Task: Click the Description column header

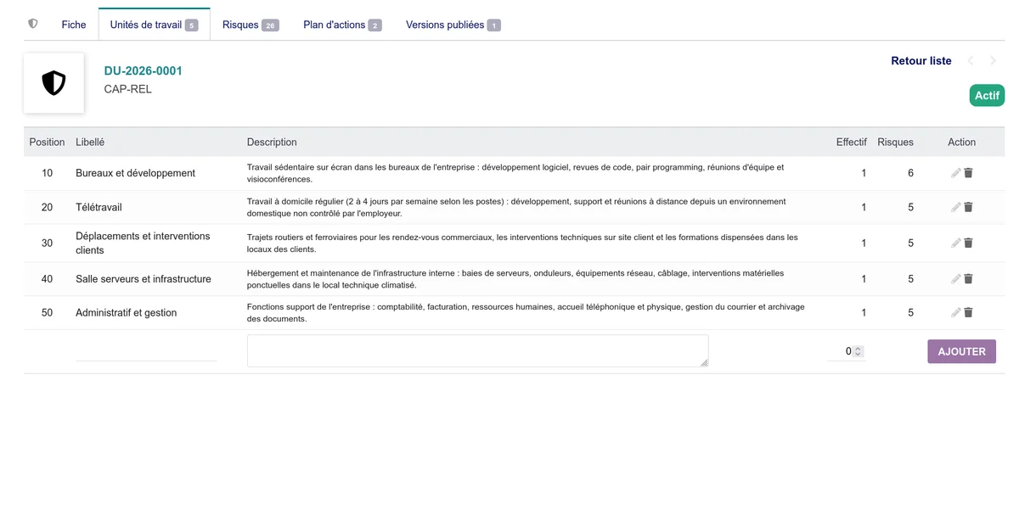Action: [x=272, y=143]
